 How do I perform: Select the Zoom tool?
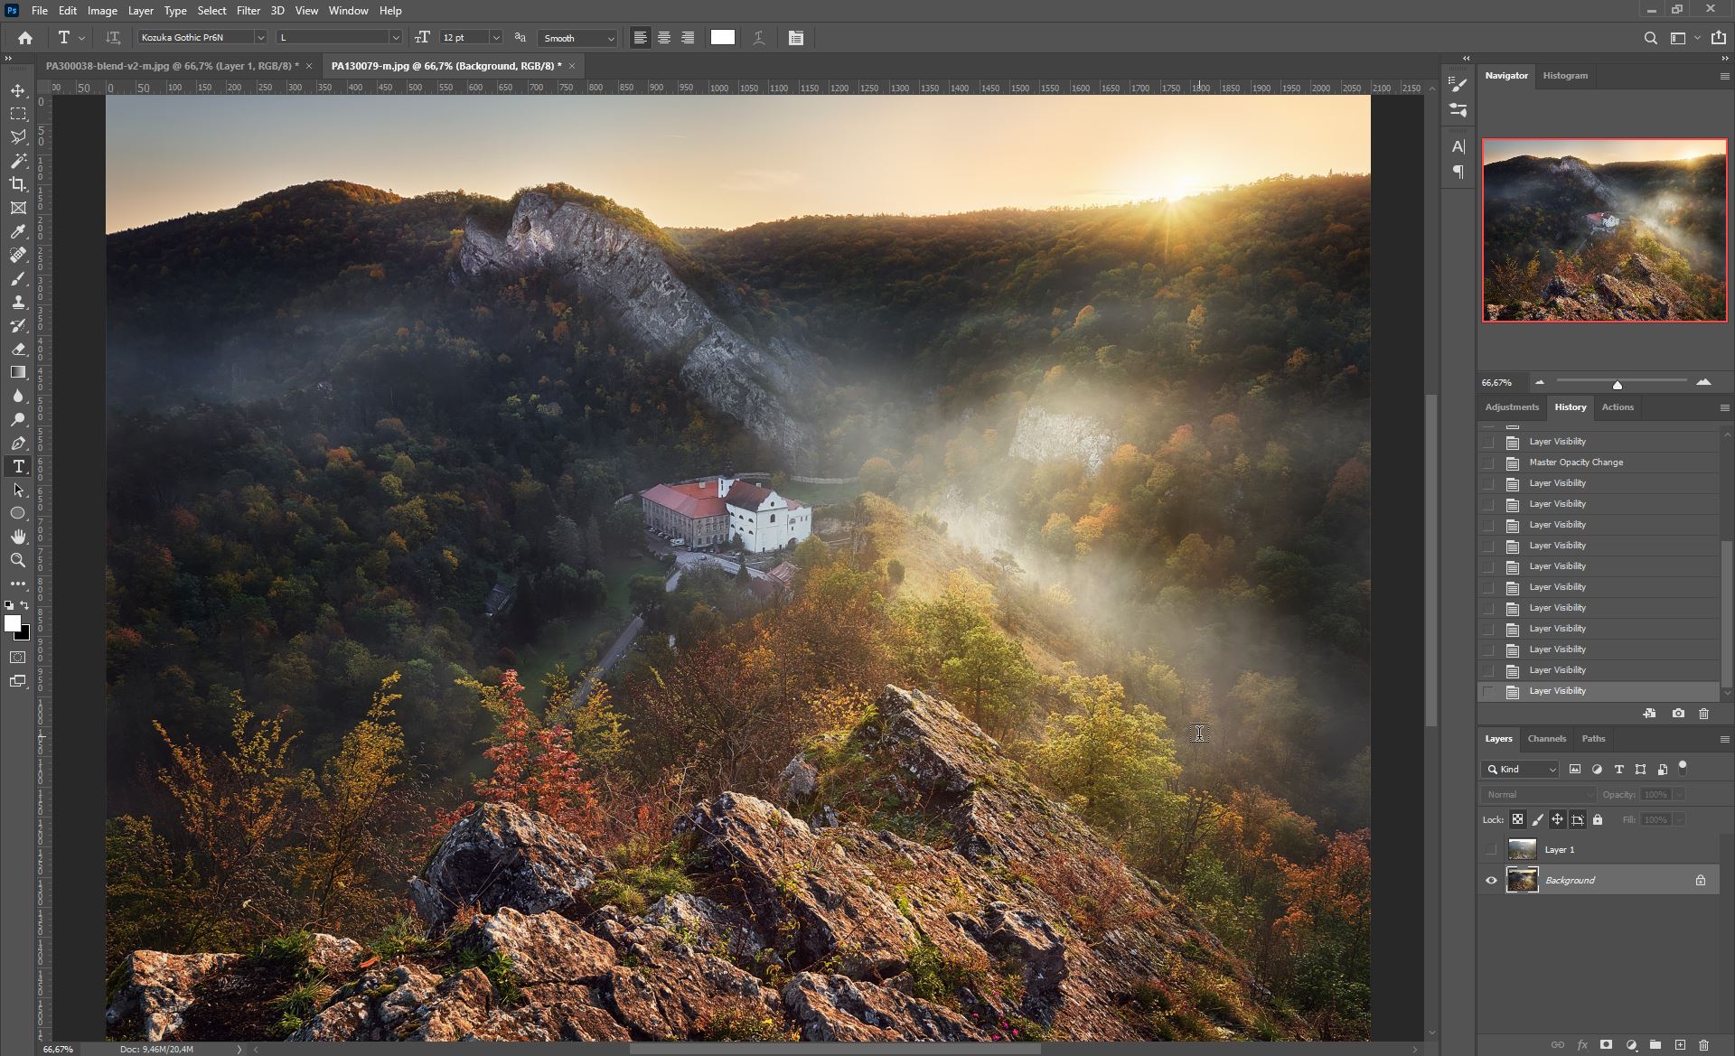[18, 560]
